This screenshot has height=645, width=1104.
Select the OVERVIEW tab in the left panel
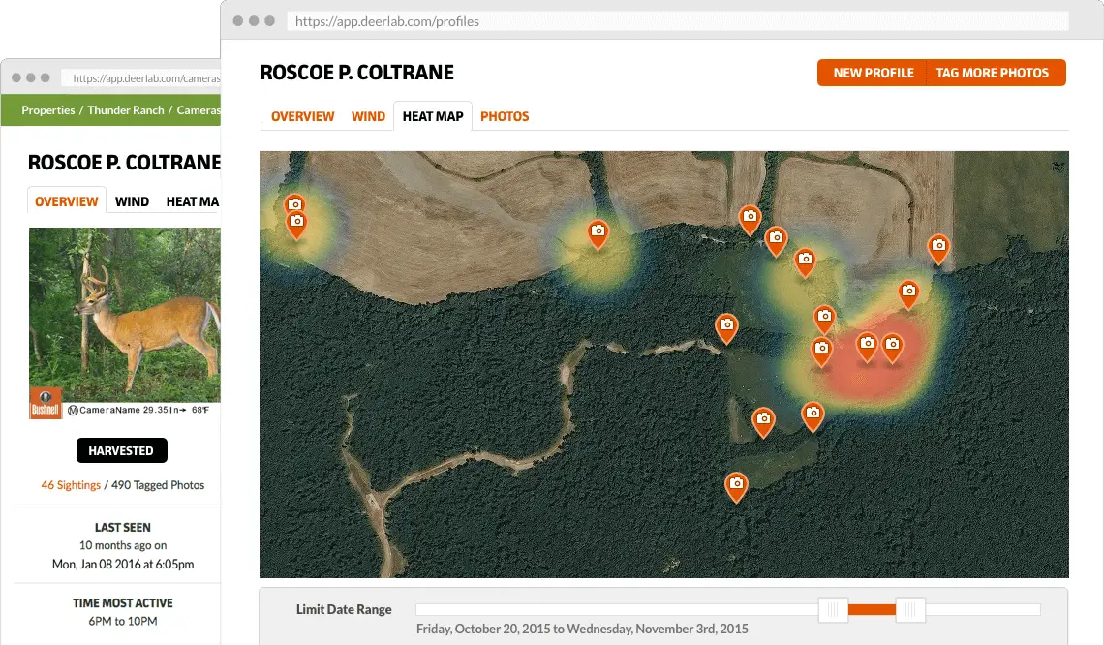tap(66, 200)
